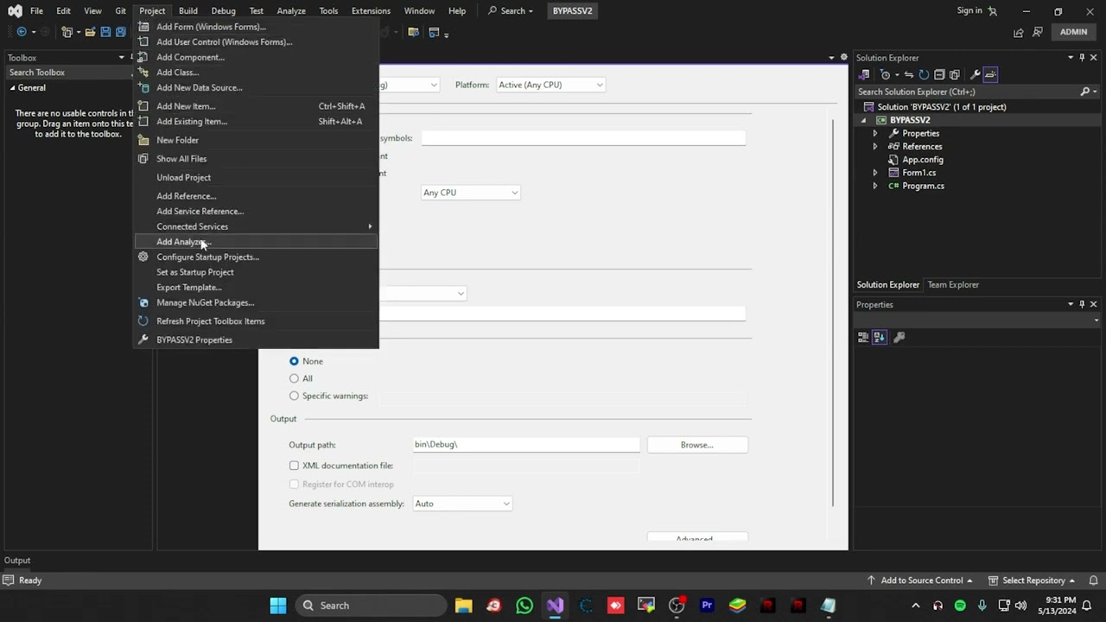The width and height of the screenshot is (1106, 622).
Task: Open WhatsApp from the taskbar
Action: click(x=524, y=606)
